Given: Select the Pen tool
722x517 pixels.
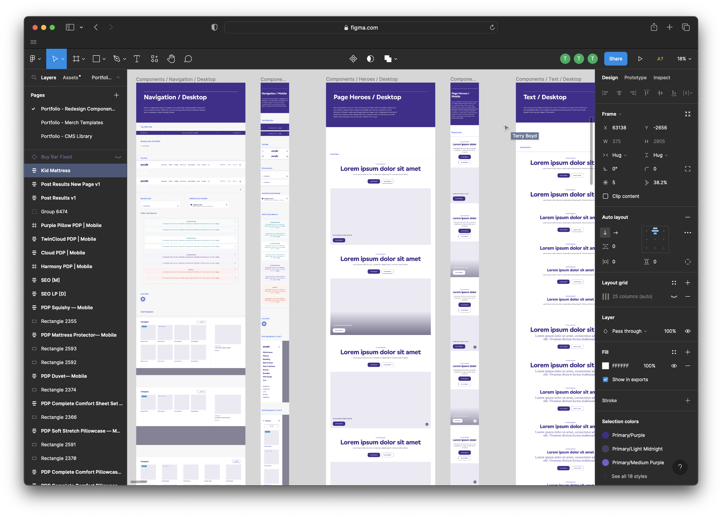Looking at the screenshot, I should (117, 59).
